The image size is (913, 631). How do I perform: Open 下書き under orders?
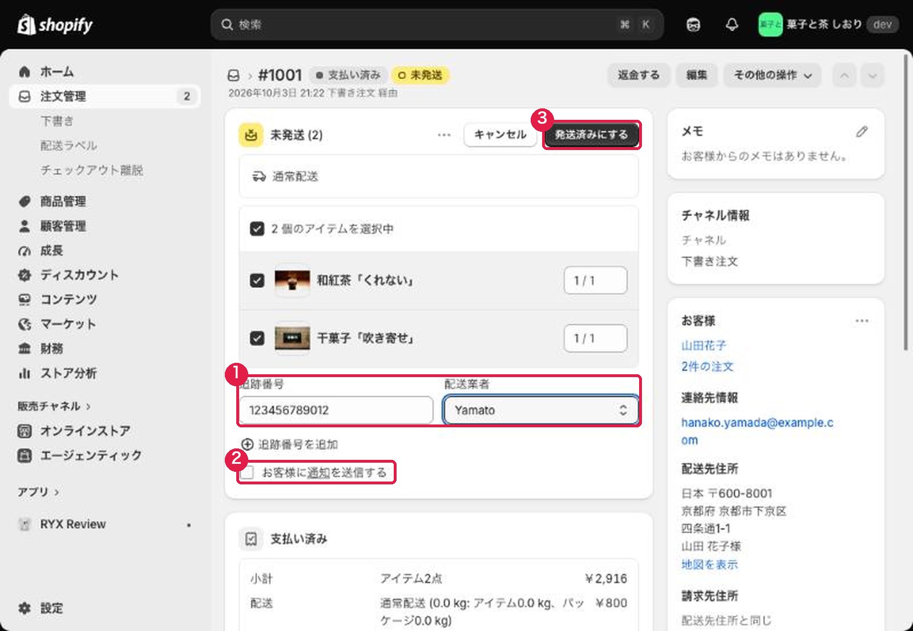[57, 121]
